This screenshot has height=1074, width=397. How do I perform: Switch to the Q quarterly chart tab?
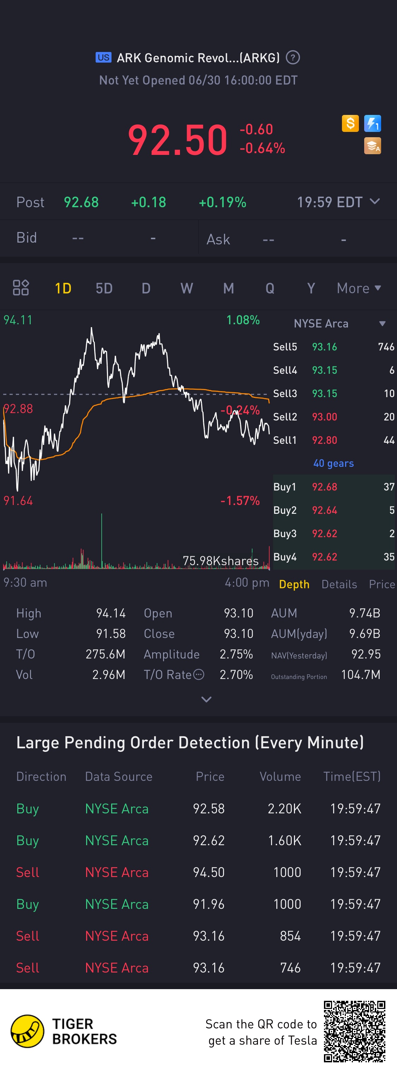(x=270, y=288)
